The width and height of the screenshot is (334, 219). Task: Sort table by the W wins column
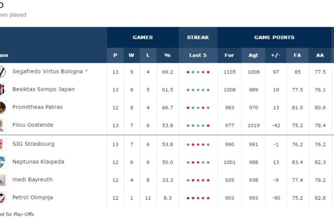(132, 55)
